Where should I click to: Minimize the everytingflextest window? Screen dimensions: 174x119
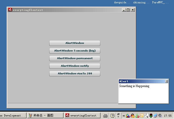point(124,10)
